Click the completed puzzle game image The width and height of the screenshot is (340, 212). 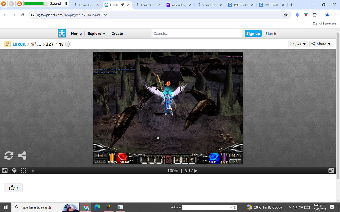168,108
